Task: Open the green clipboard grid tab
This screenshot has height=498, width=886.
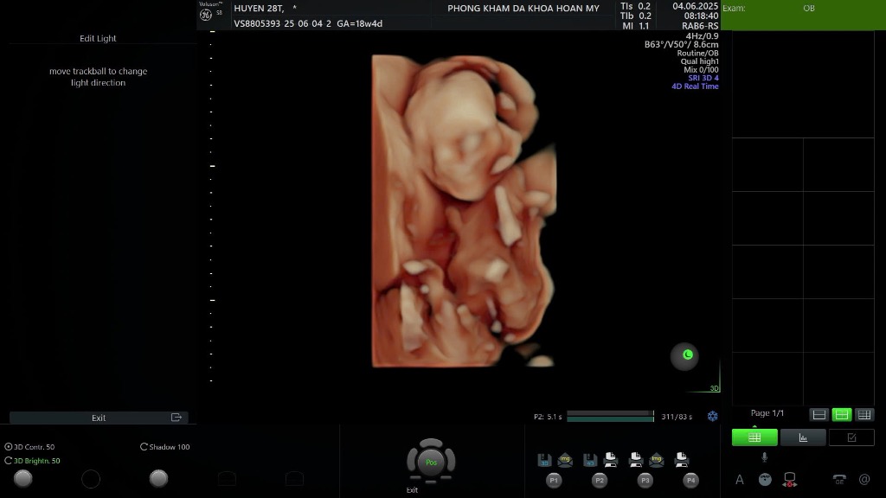Action: 754,437
